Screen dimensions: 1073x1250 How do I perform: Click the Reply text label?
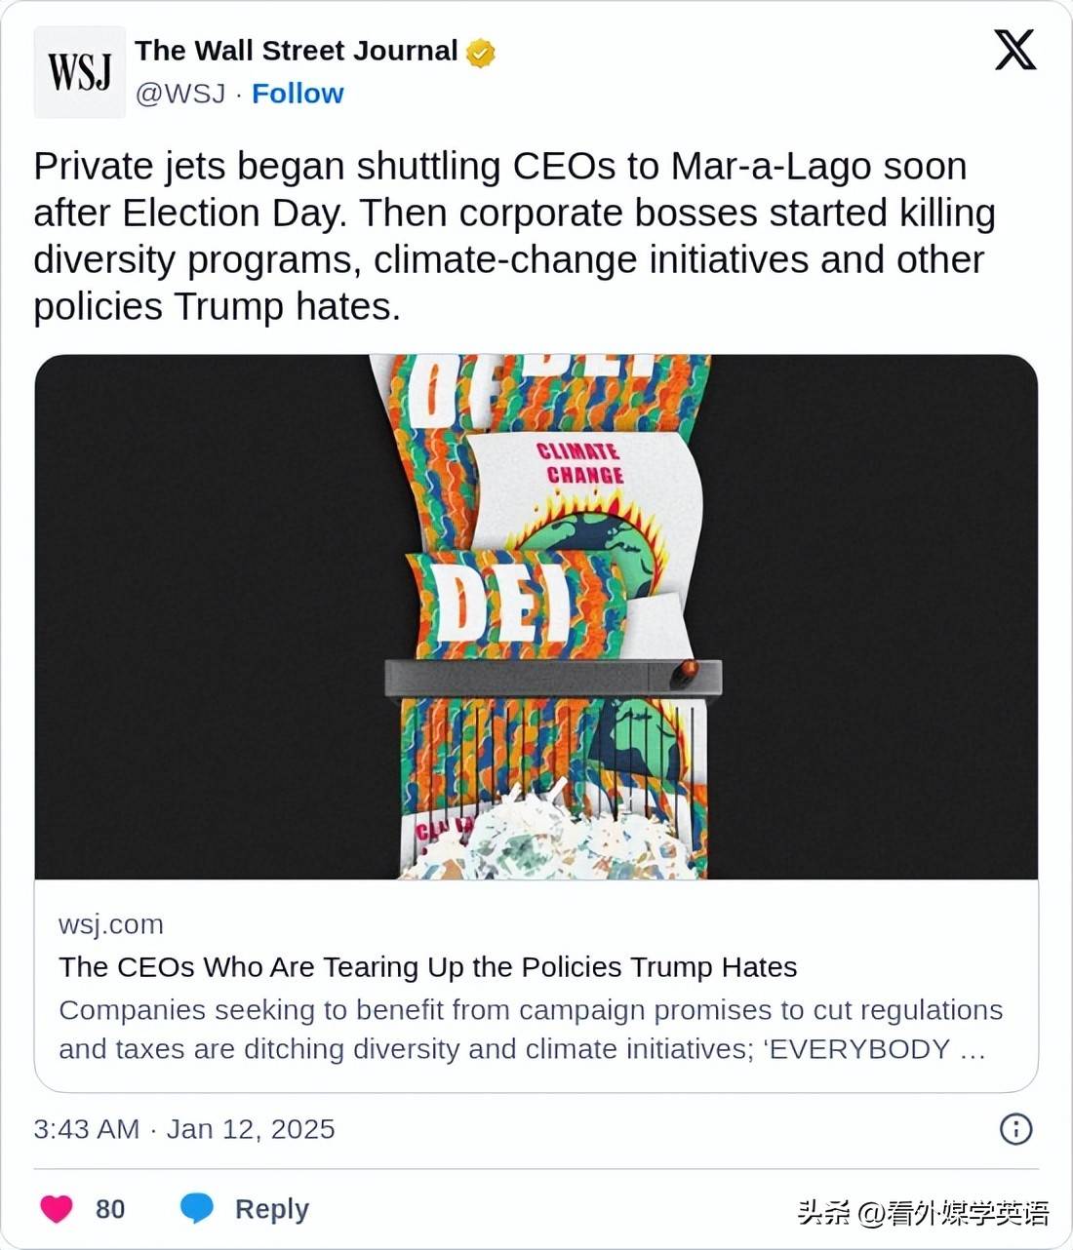(272, 1209)
